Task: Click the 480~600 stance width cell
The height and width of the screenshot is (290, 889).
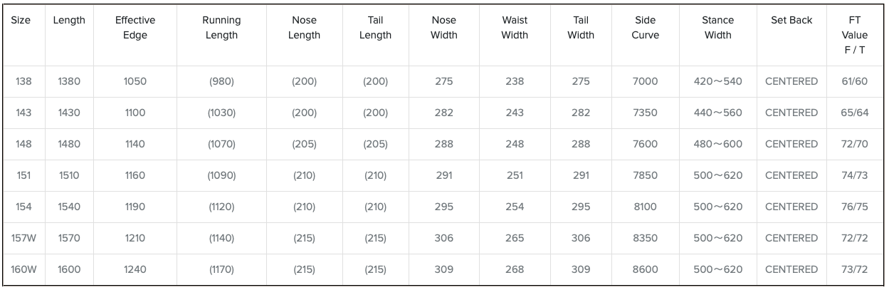Action: [717, 144]
